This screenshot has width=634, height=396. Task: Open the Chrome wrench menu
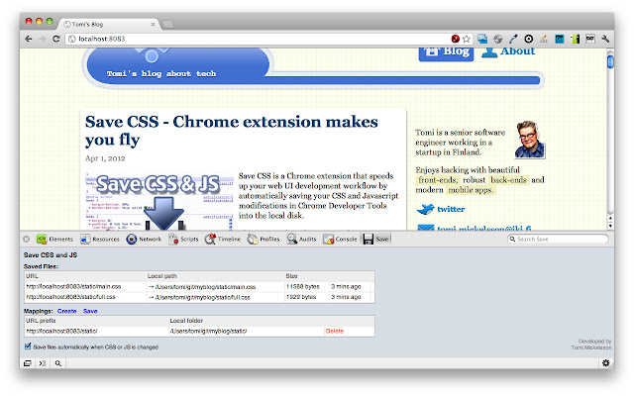(605, 39)
